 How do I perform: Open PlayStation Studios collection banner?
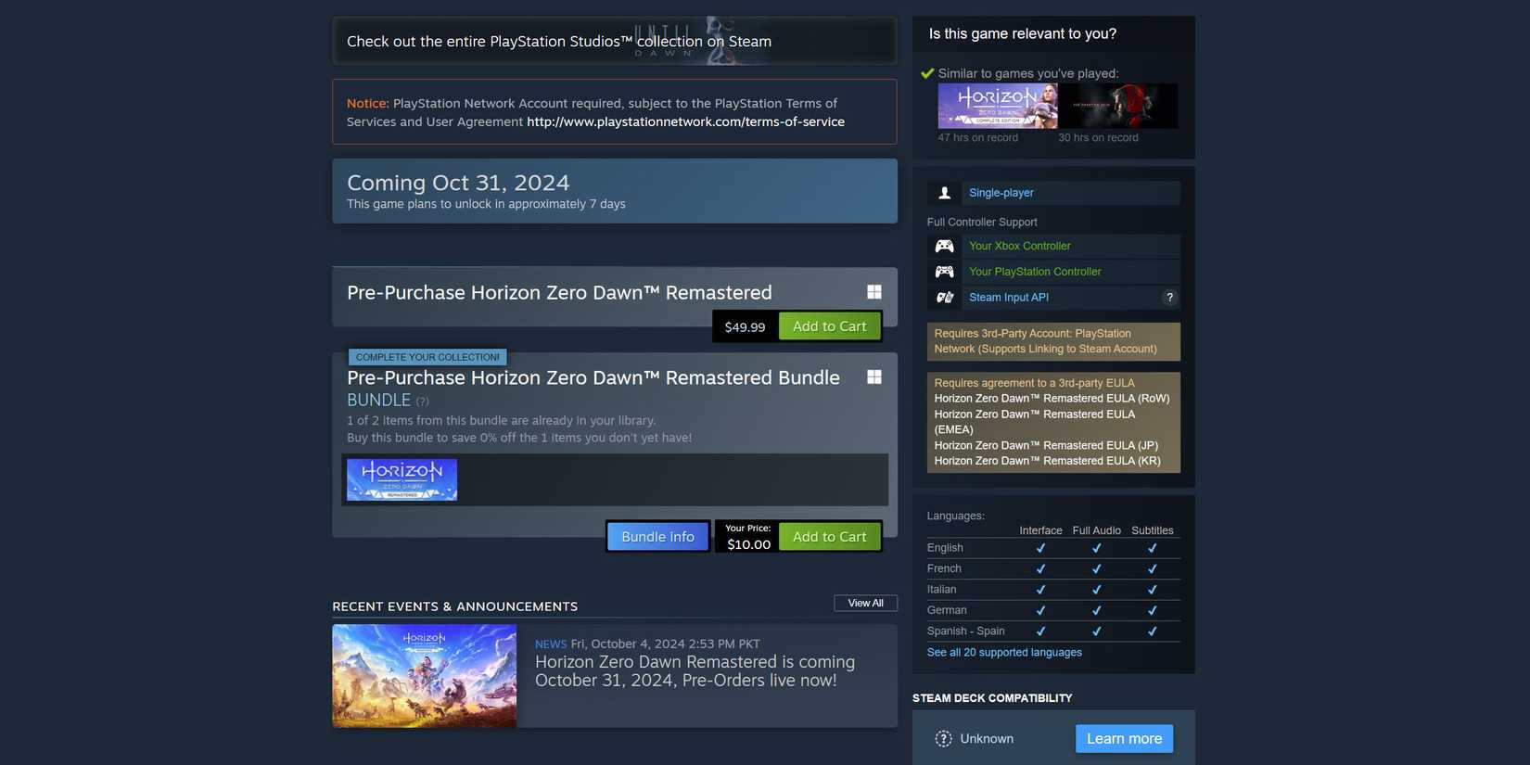[x=615, y=41]
